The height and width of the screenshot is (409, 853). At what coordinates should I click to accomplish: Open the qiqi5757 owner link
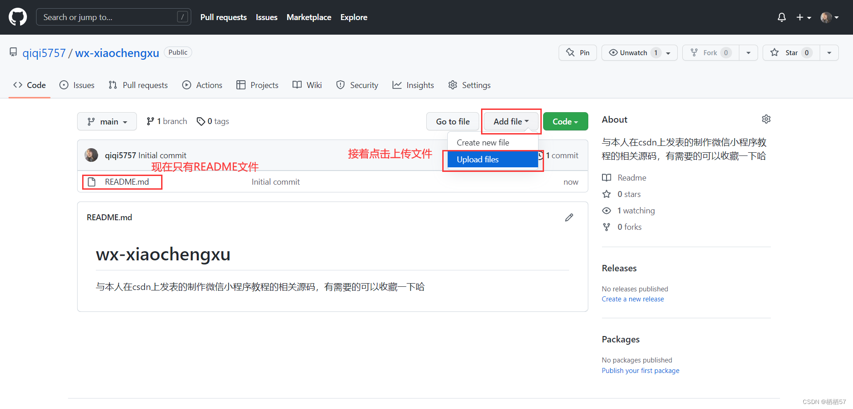(x=44, y=53)
